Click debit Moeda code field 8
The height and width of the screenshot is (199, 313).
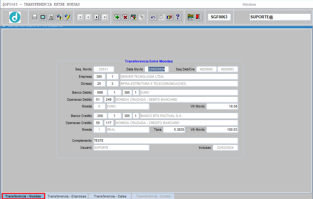[x=99, y=106]
